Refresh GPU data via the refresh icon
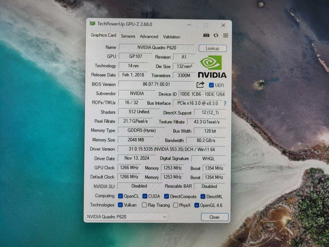This screenshot has width=329, height=247. [x=216, y=35]
